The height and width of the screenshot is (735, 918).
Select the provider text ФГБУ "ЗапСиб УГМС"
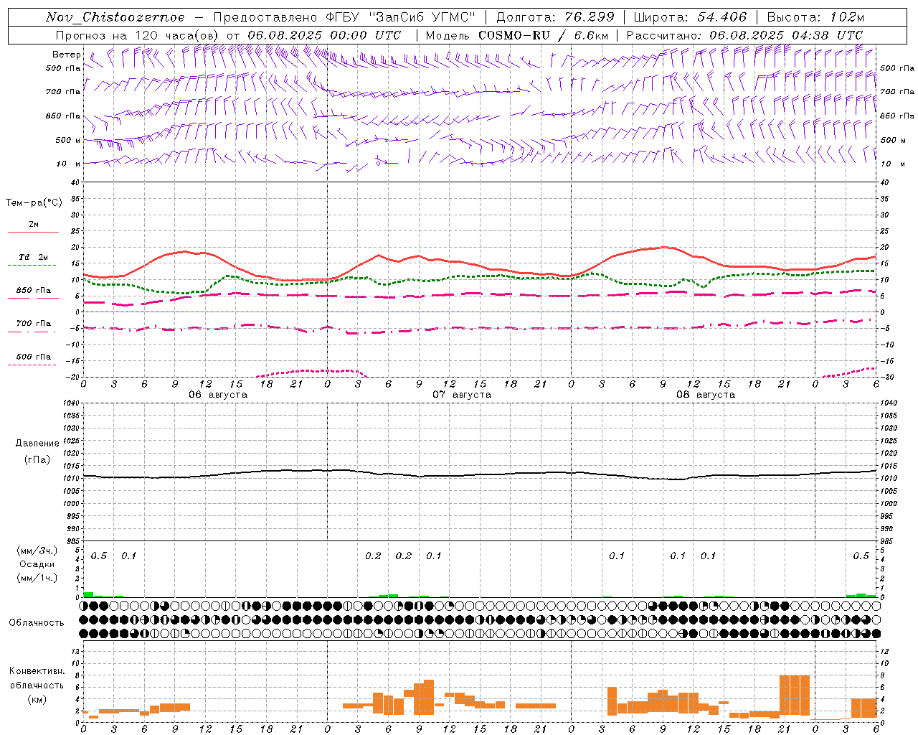(401, 17)
